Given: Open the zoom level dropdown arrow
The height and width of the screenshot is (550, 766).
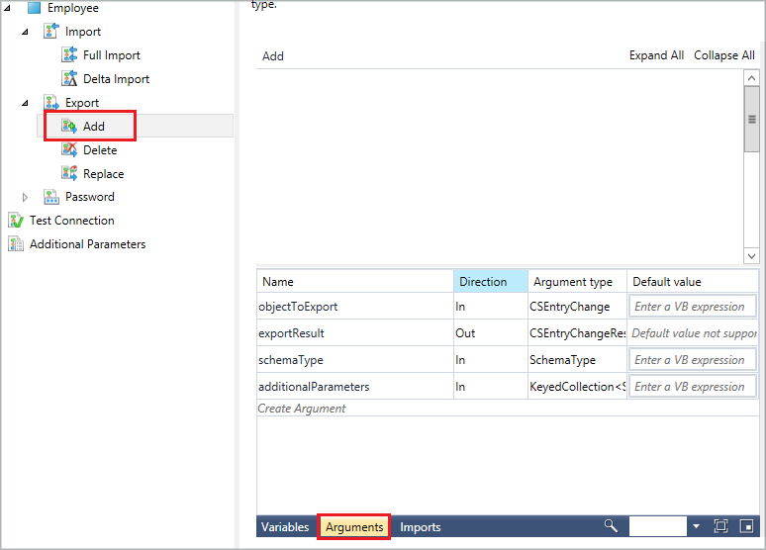Looking at the screenshot, I should pos(696,526).
